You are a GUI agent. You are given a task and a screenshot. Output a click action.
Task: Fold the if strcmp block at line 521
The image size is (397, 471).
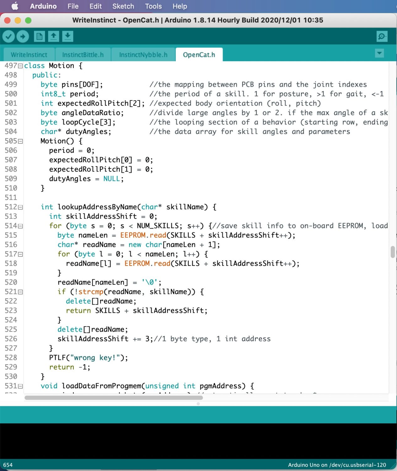pyautogui.click(x=20, y=292)
